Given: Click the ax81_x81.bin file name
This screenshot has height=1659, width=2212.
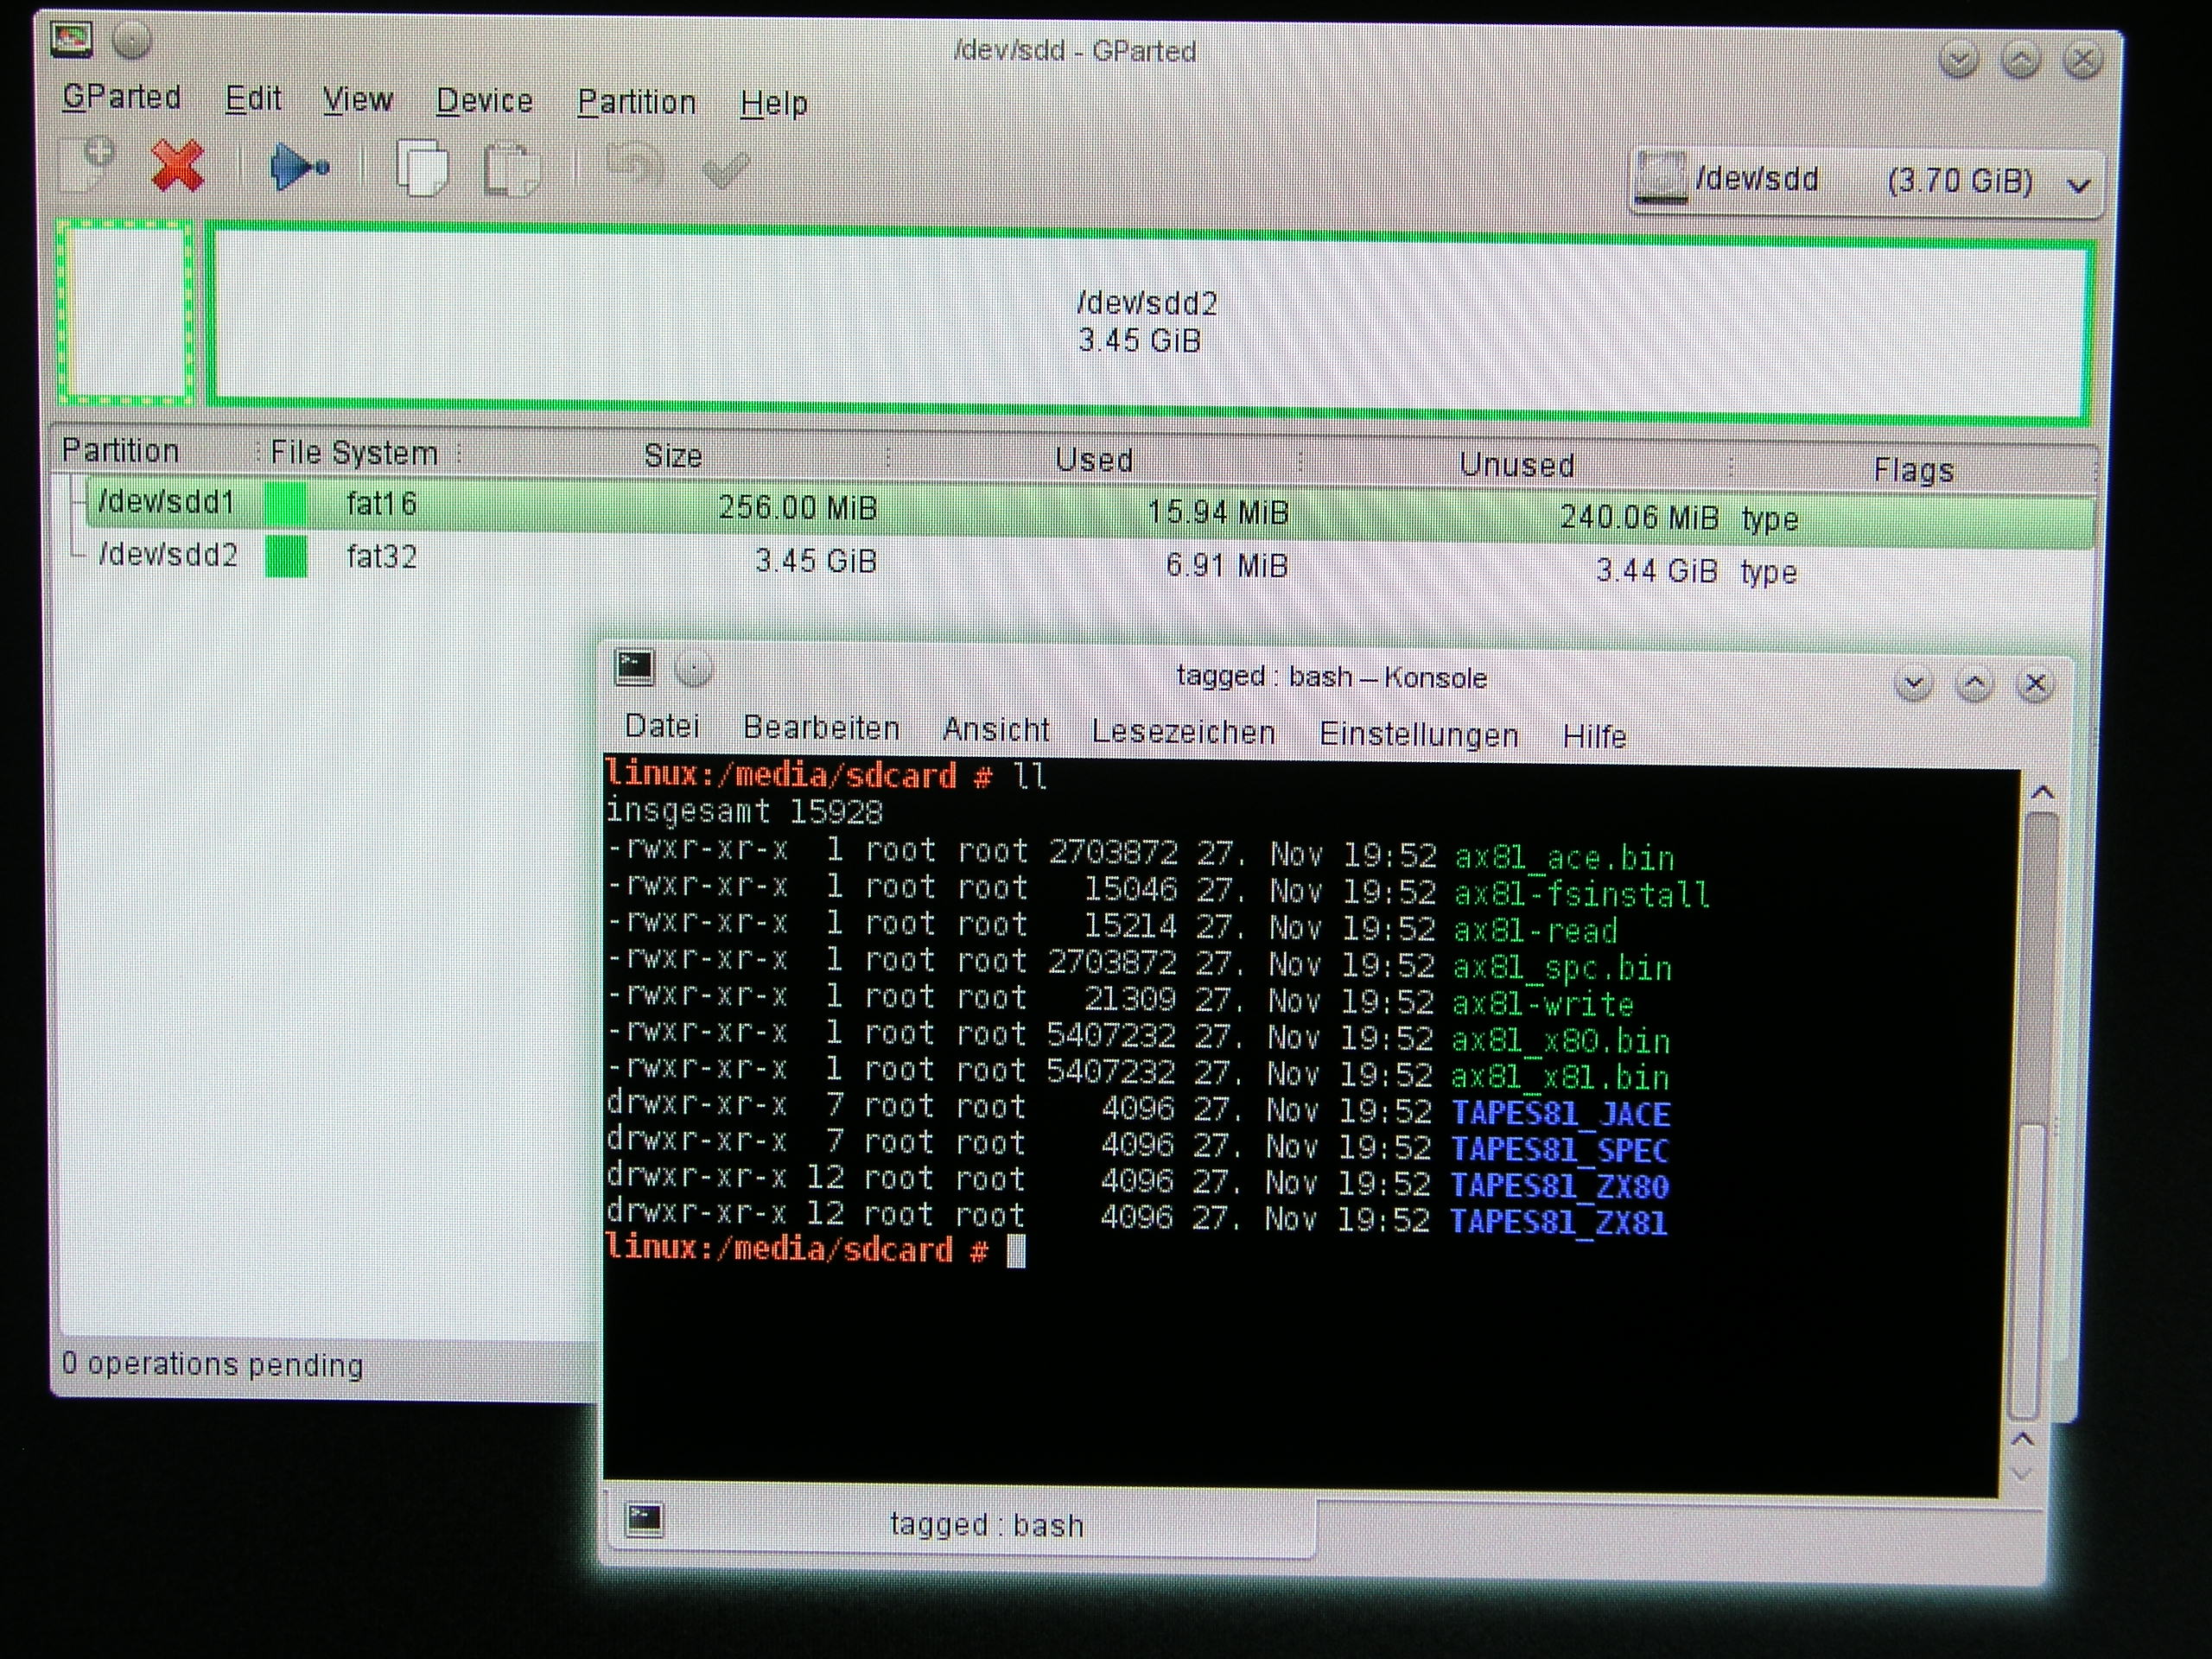Looking at the screenshot, I should coord(1560,1078).
